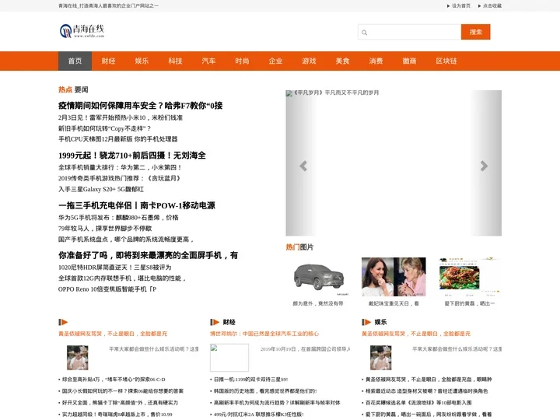Open article OPPO Reno 10倍变焦版智能手机
Image resolution: width=560 pixels, height=420 pixels.
(x=107, y=289)
